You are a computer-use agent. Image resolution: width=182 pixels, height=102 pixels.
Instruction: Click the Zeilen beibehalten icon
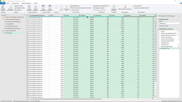(x=43, y=7)
